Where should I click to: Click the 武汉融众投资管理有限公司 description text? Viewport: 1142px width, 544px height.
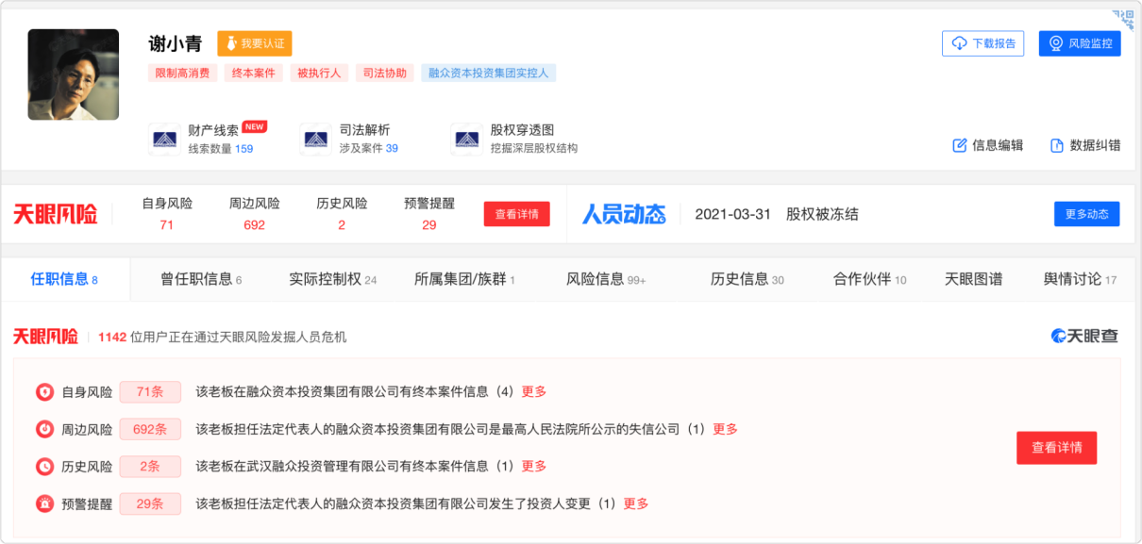pos(355,467)
